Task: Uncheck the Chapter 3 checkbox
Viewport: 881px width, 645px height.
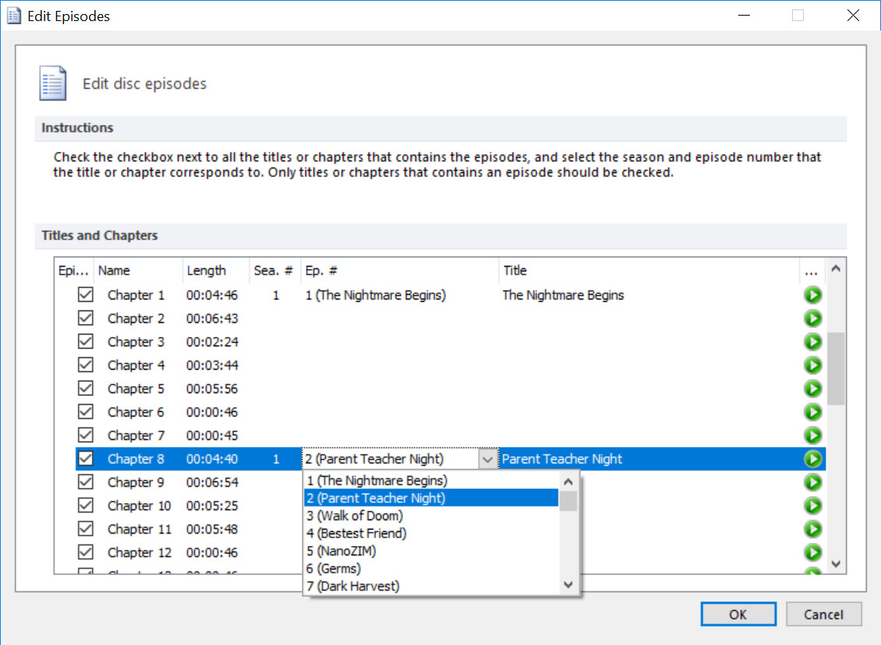Action: click(x=85, y=342)
